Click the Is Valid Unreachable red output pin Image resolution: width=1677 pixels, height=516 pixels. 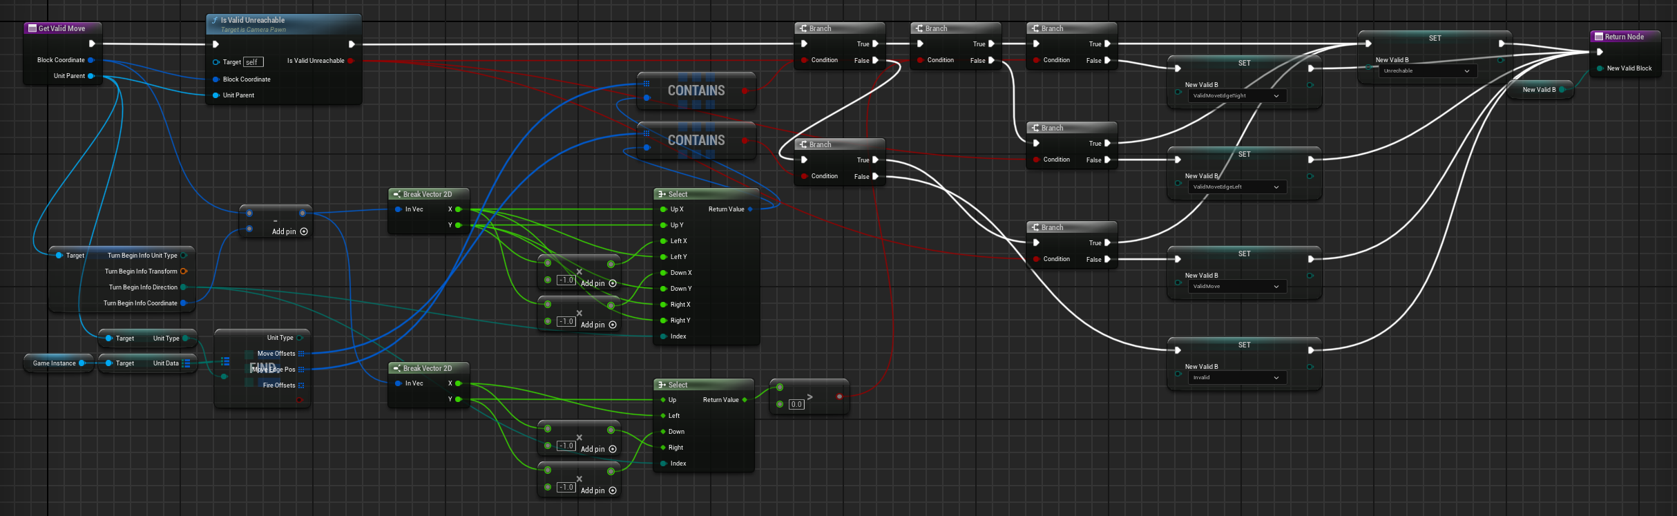[351, 61]
